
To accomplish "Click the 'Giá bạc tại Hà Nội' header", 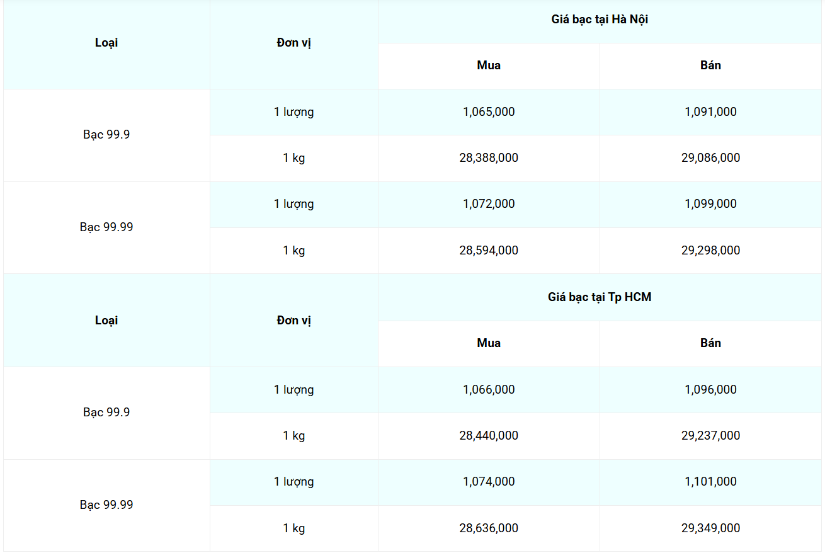I will click(x=600, y=20).
